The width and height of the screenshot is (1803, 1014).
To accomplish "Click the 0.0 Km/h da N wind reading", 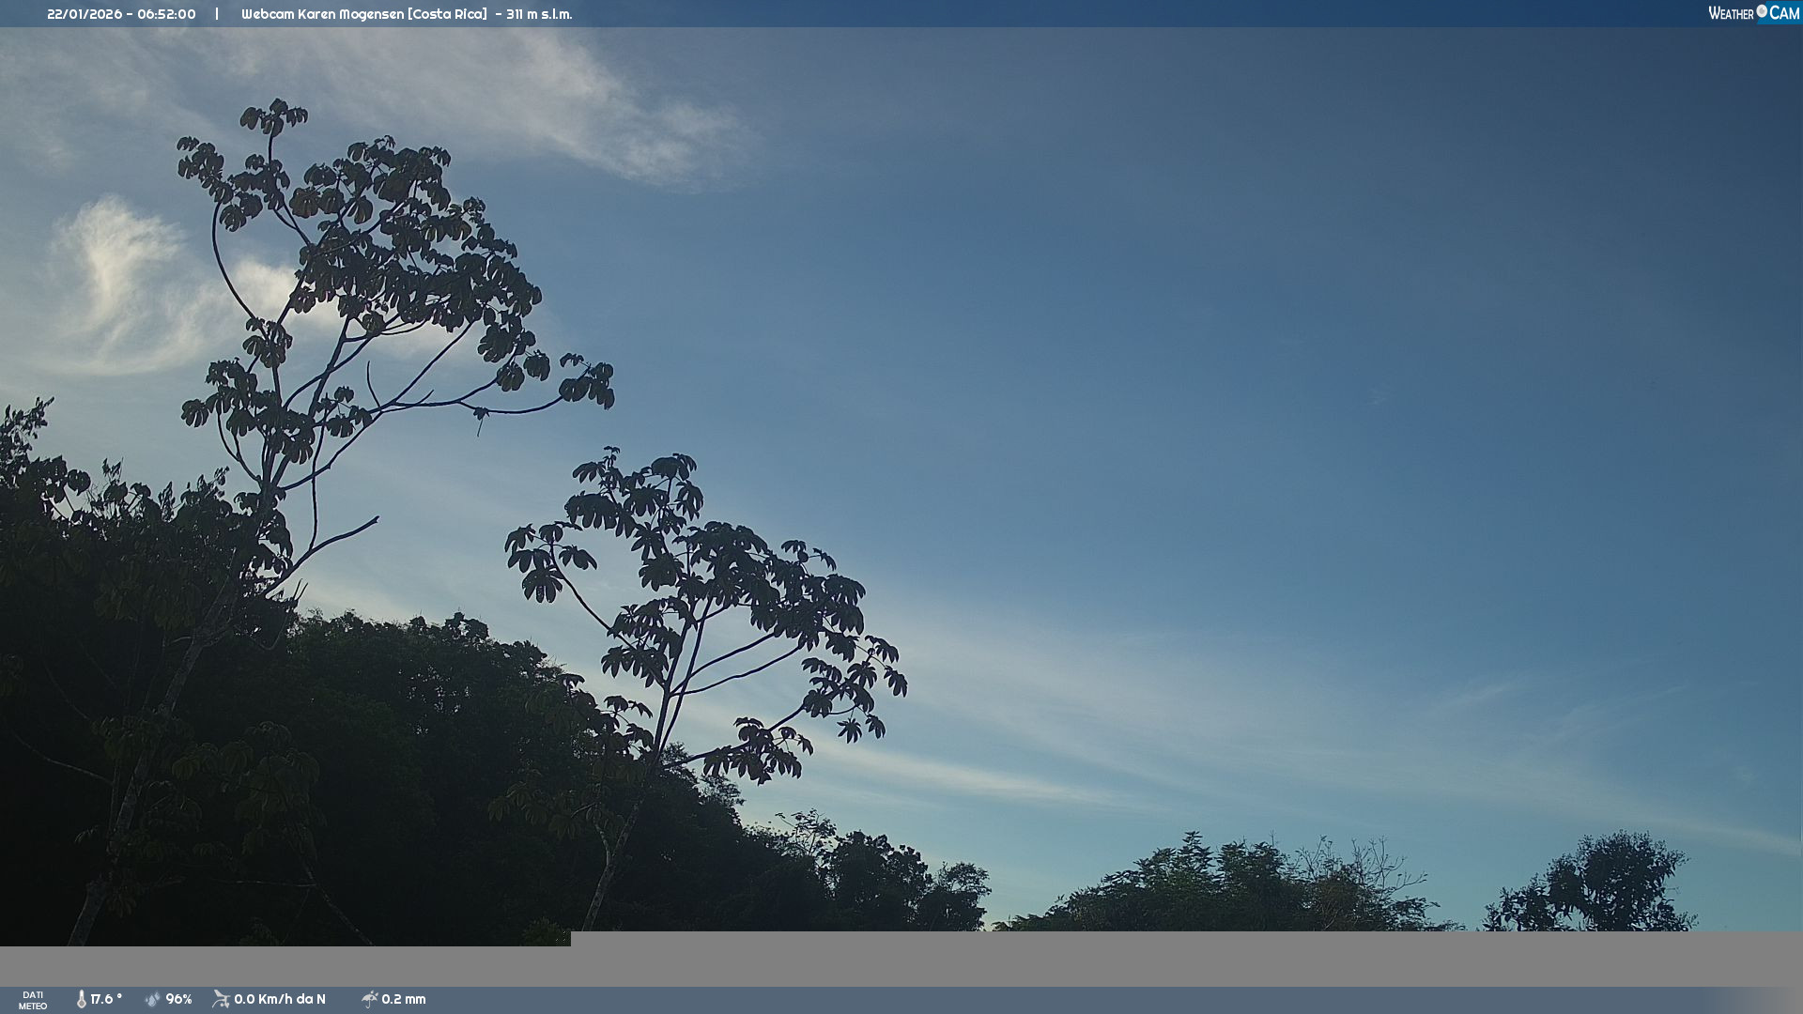I will (x=280, y=1000).
